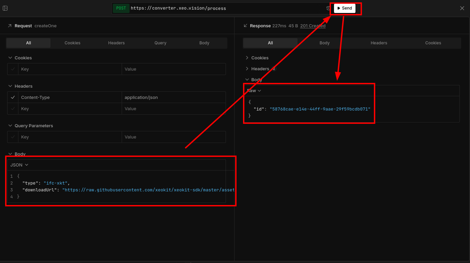Open the POST method selector
Image resolution: width=470 pixels, height=263 pixels.
[x=121, y=8]
